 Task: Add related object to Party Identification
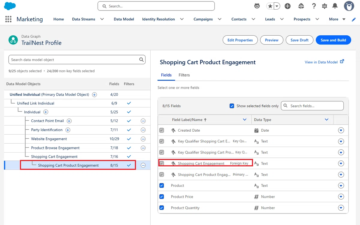(68, 130)
